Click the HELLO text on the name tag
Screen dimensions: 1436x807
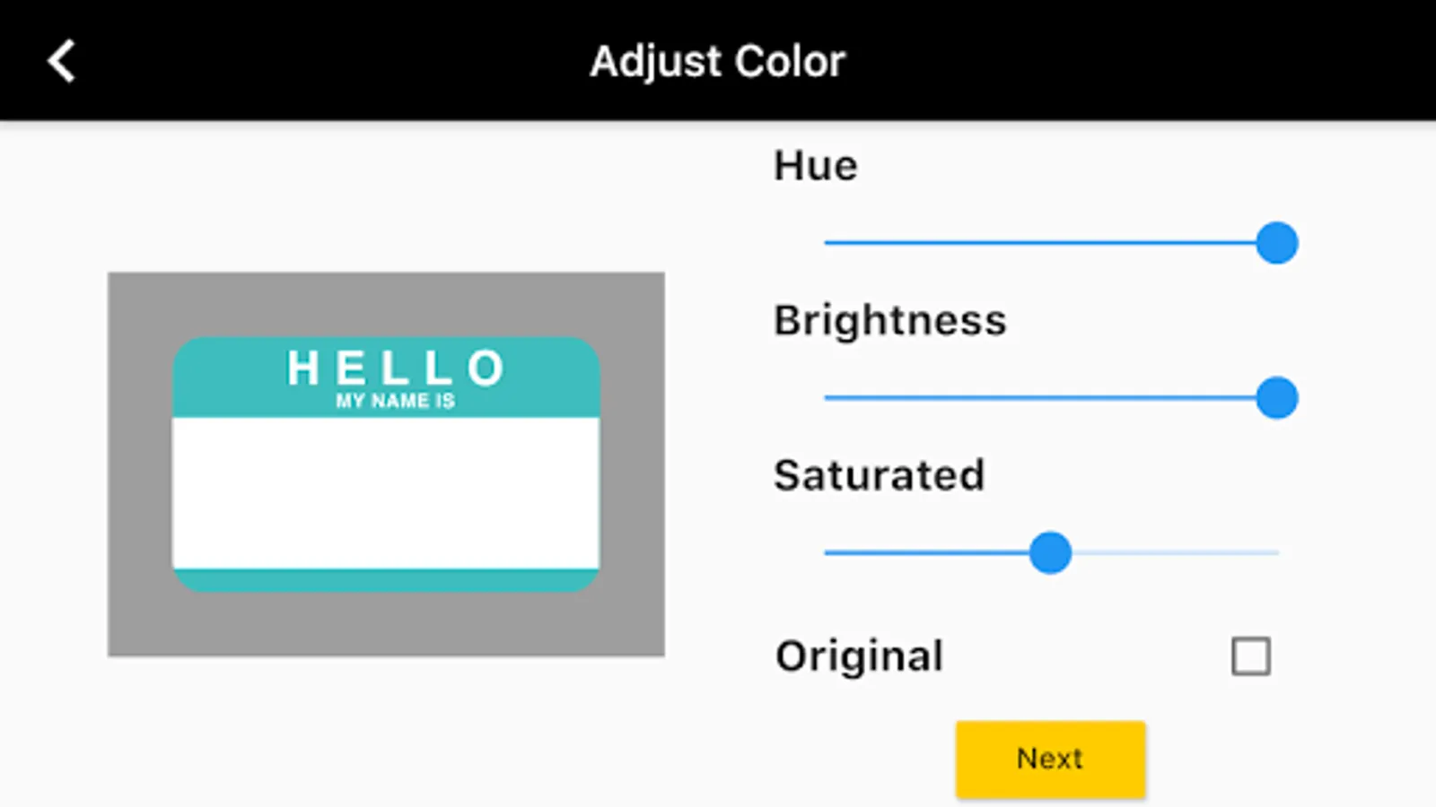[395, 368]
